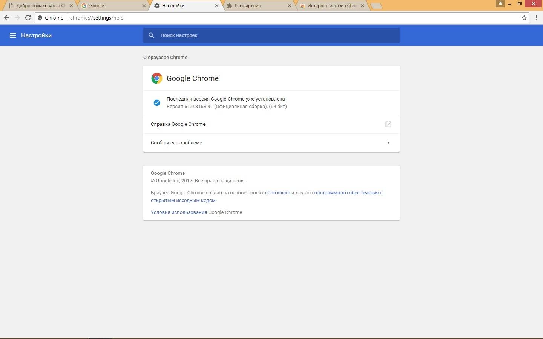The height and width of the screenshot is (339, 543).
Task: Follow the Chromium project link
Action: pos(279,193)
